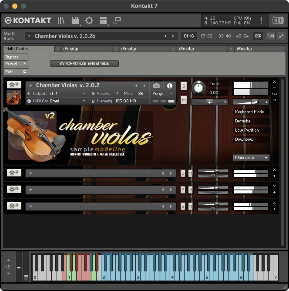Select the first Empty script slot tab
The width and height of the screenshot is (289, 291).
point(86,49)
